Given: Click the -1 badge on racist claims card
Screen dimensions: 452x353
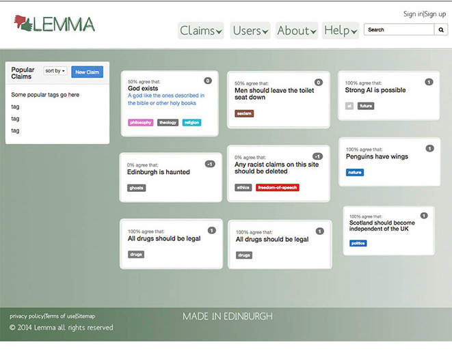Looking at the screenshot, I should point(318,156).
